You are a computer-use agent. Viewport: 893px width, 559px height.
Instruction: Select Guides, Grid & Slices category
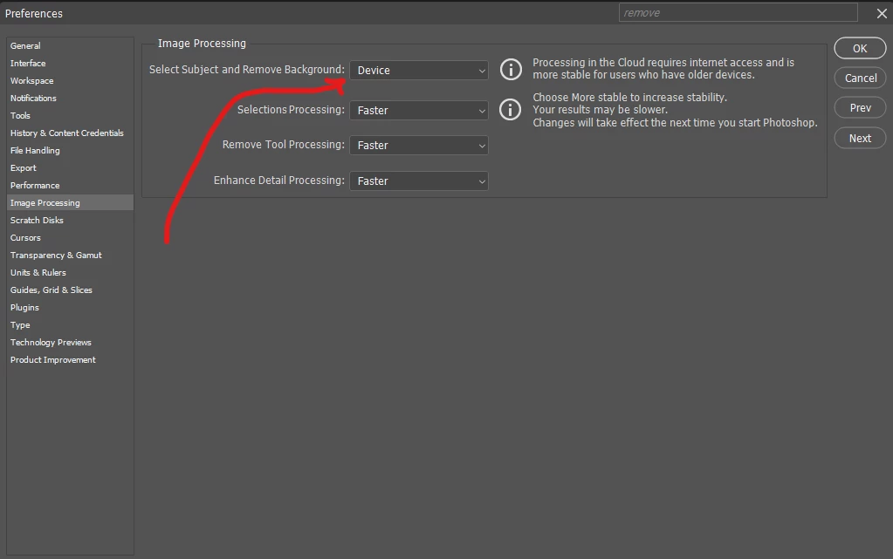tap(70, 290)
